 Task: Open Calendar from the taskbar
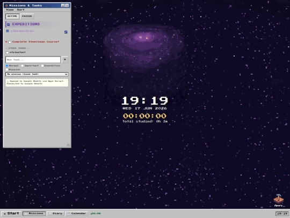click(x=77, y=214)
